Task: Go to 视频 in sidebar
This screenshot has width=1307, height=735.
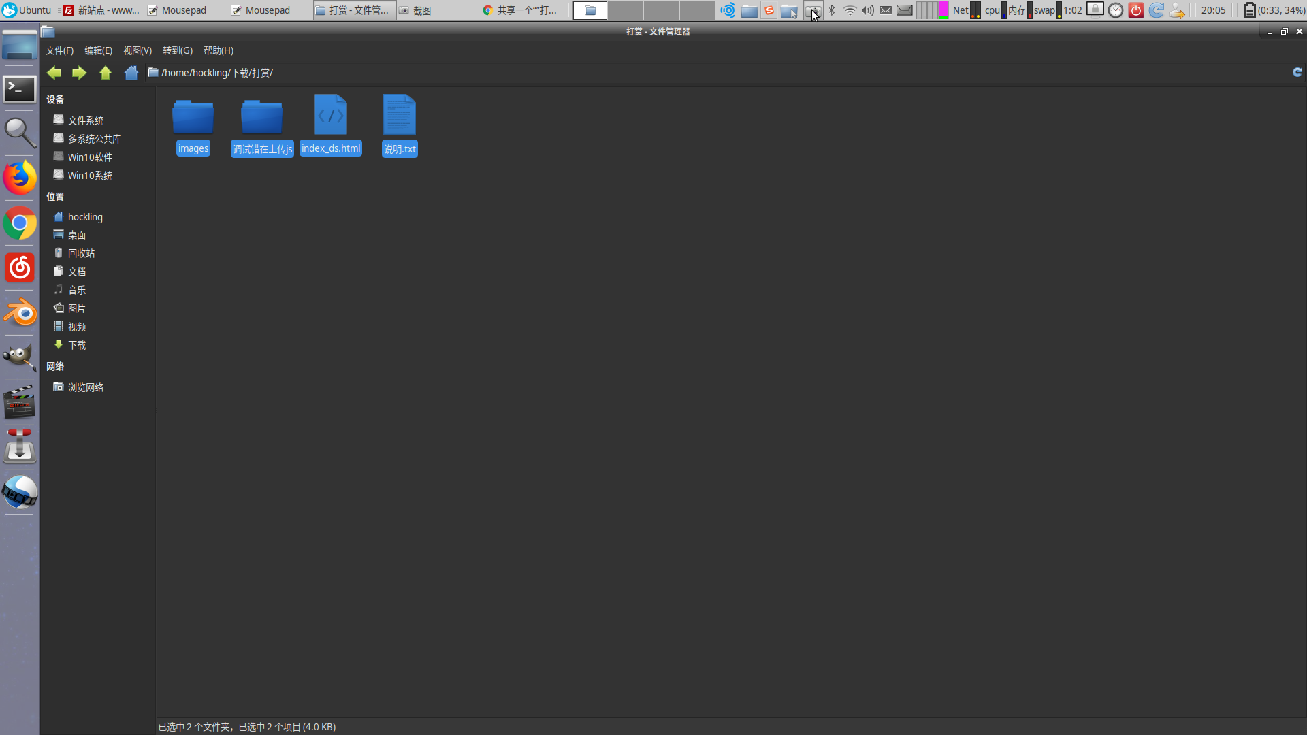Action: [x=77, y=327]
